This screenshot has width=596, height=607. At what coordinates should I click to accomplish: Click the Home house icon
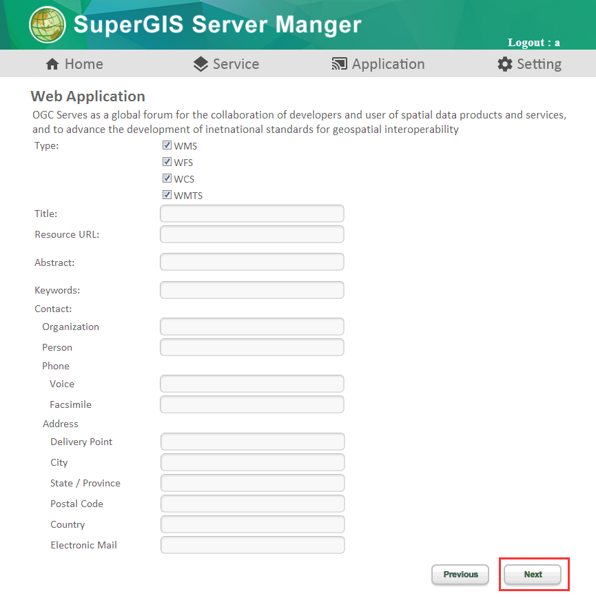(x=52, y=64)
